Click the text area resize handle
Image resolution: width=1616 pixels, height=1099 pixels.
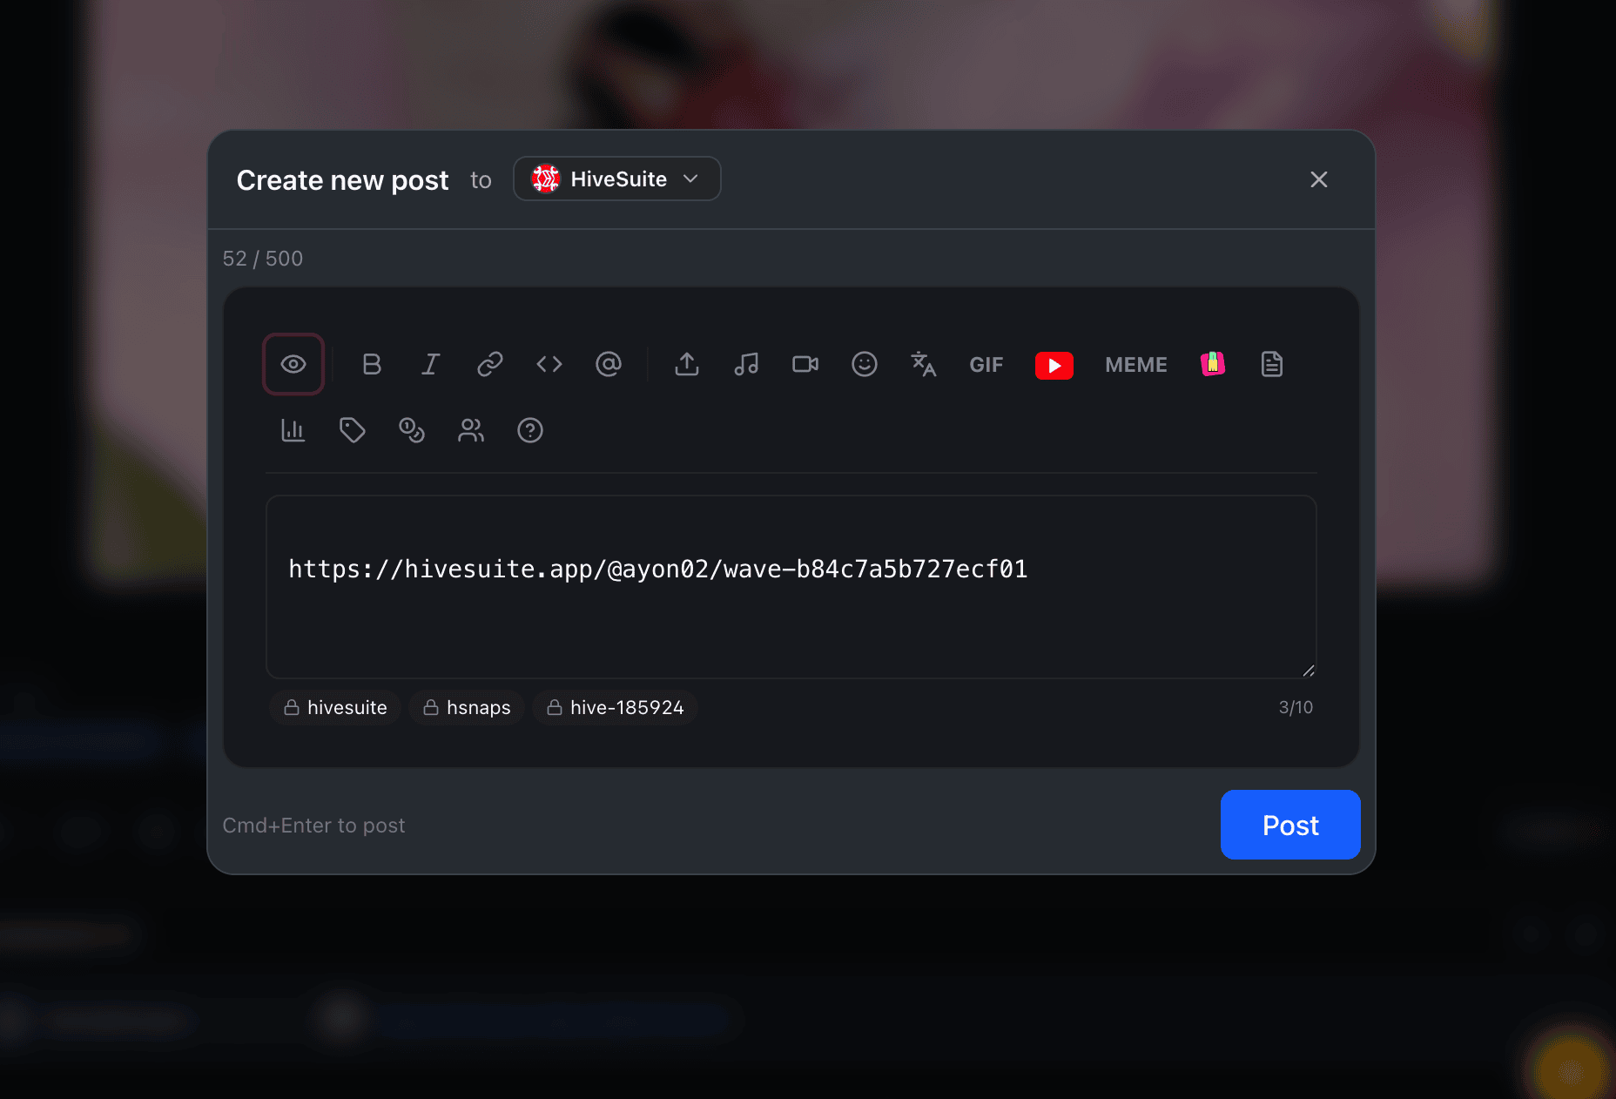[1309, 671]
